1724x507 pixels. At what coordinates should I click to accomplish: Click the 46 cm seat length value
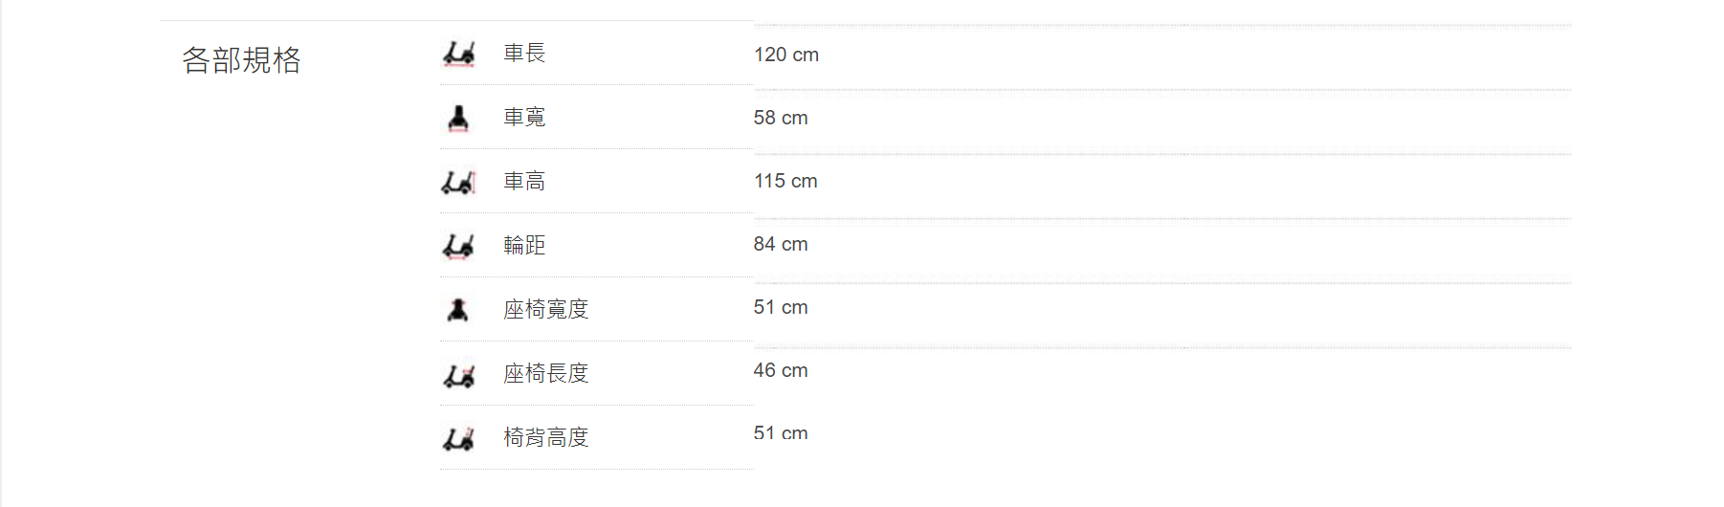781,370
